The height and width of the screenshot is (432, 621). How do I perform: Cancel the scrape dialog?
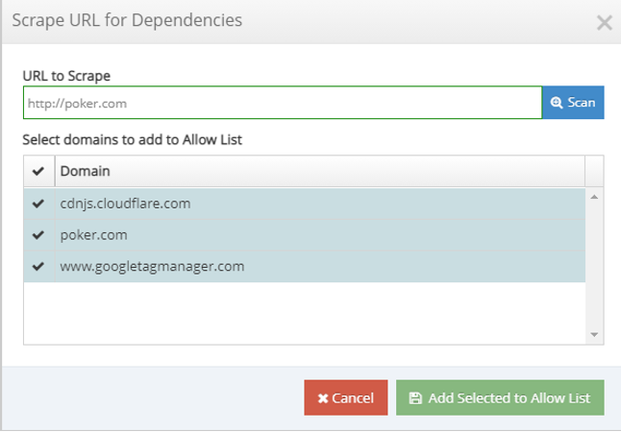pos(346,397)
